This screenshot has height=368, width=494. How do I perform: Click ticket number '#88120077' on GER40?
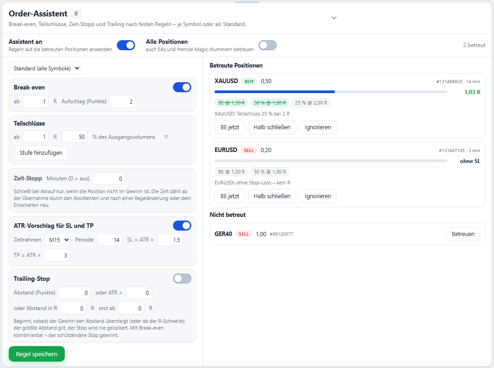(x=281, y=234)
